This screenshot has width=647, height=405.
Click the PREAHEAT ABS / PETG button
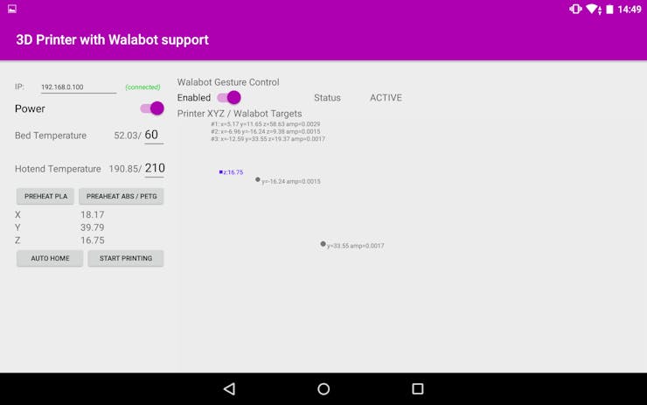click(x=122, y=196)
